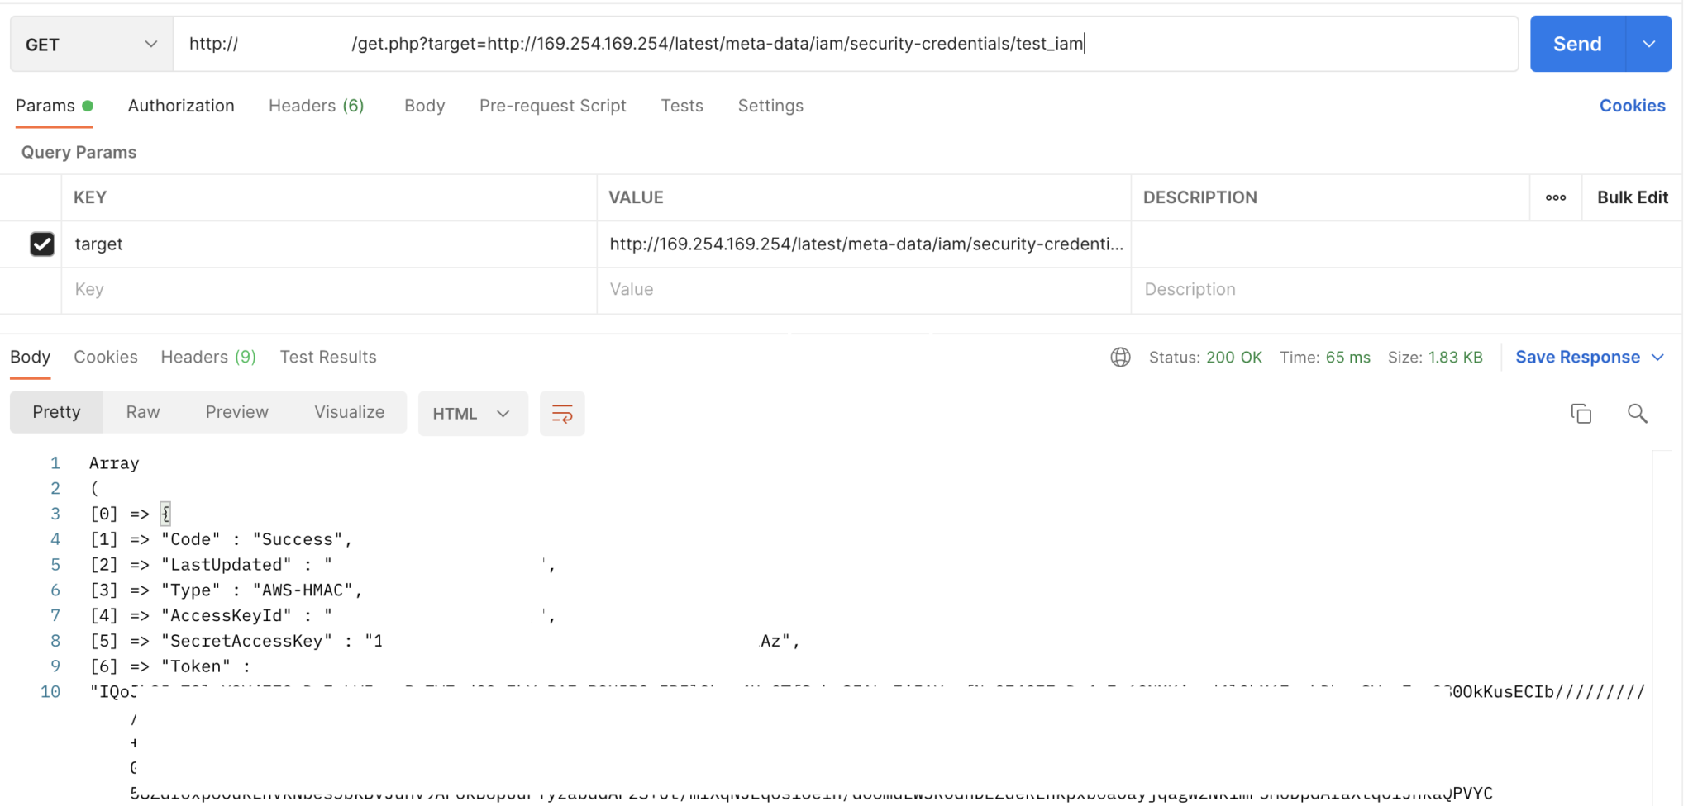Select the Visualize response mode
1693x806 pixels.
[x=348, y=411]
